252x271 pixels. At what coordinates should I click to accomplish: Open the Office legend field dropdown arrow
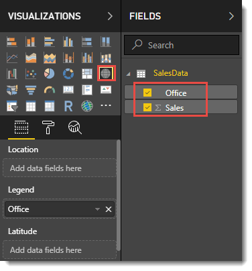(97, 209)
